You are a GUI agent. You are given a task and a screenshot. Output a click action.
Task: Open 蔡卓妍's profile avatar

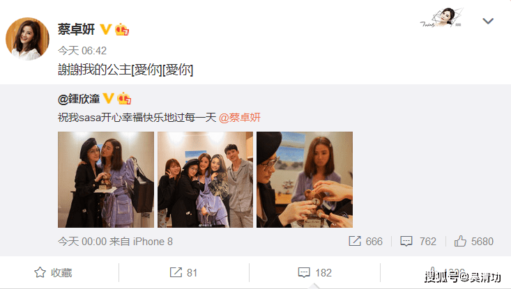tap(27, 39)
